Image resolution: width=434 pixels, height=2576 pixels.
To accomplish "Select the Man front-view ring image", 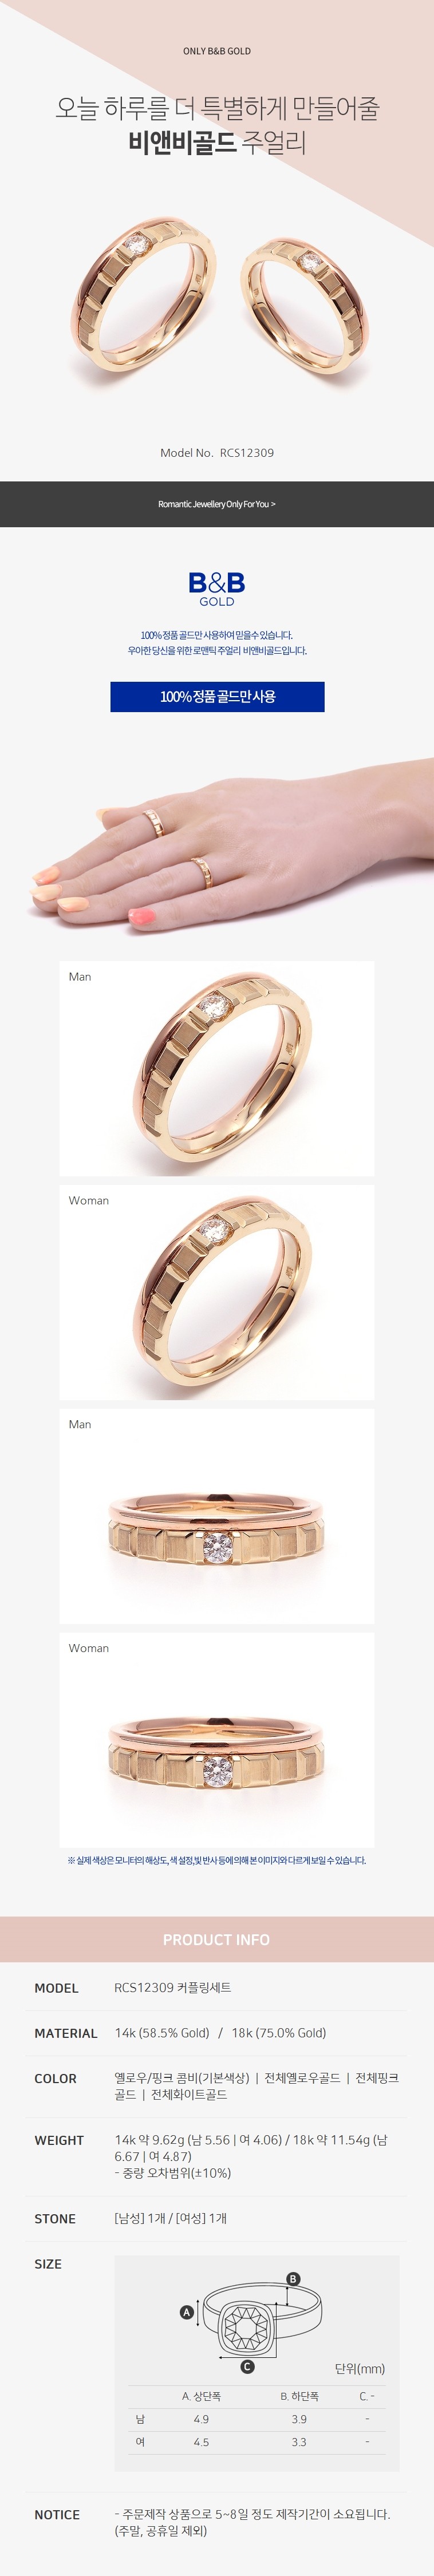I will tap(217, 1516).
